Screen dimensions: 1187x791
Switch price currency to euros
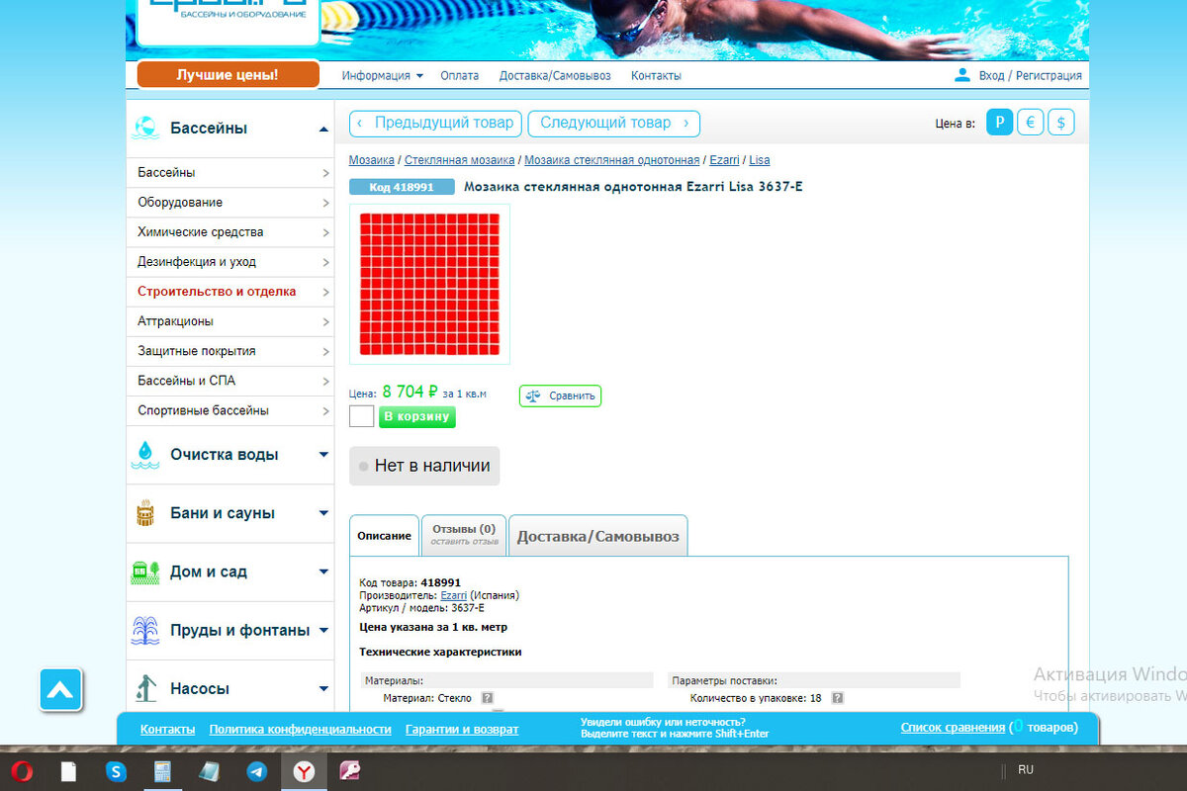click(x=1031, y=123)
